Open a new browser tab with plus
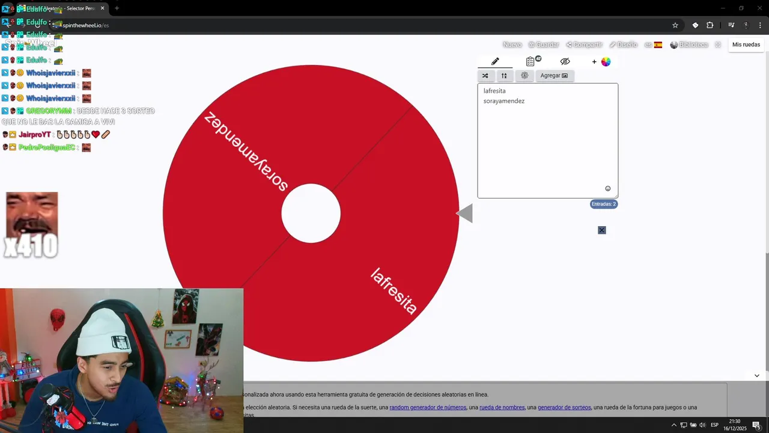The image size is (769, 433). (x=117, y=8)
